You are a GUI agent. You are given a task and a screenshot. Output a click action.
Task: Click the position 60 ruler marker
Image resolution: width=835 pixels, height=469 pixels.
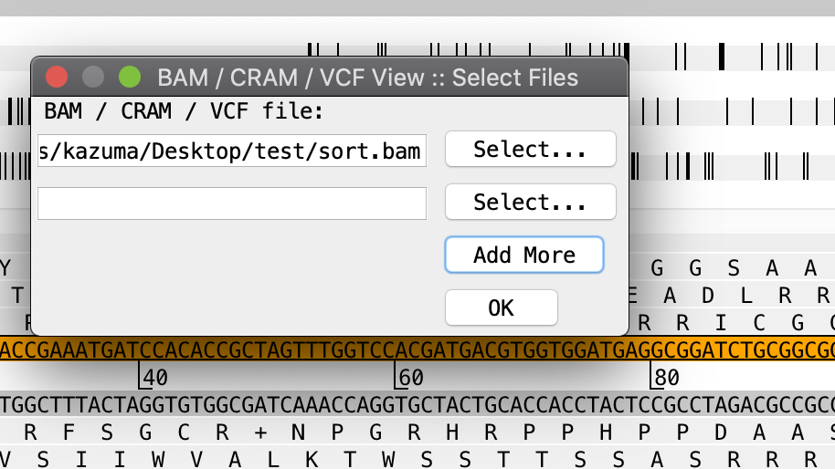click(x=409, y=376)
